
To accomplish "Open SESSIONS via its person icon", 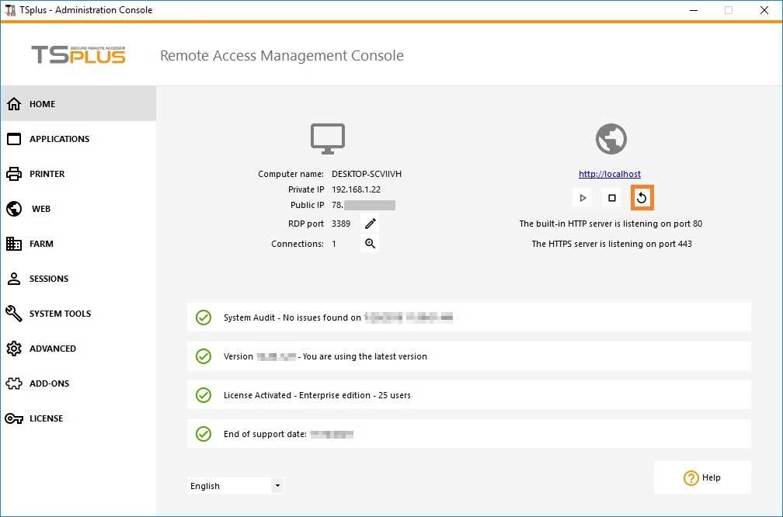I will pyautogui.click(x=13, y=278).
